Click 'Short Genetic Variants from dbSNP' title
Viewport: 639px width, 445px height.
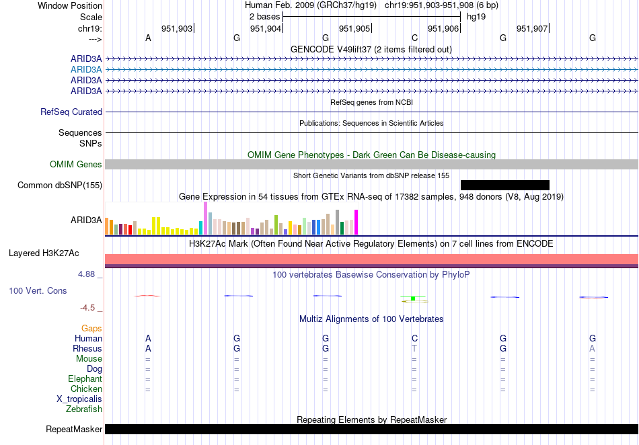click(371, 176)
